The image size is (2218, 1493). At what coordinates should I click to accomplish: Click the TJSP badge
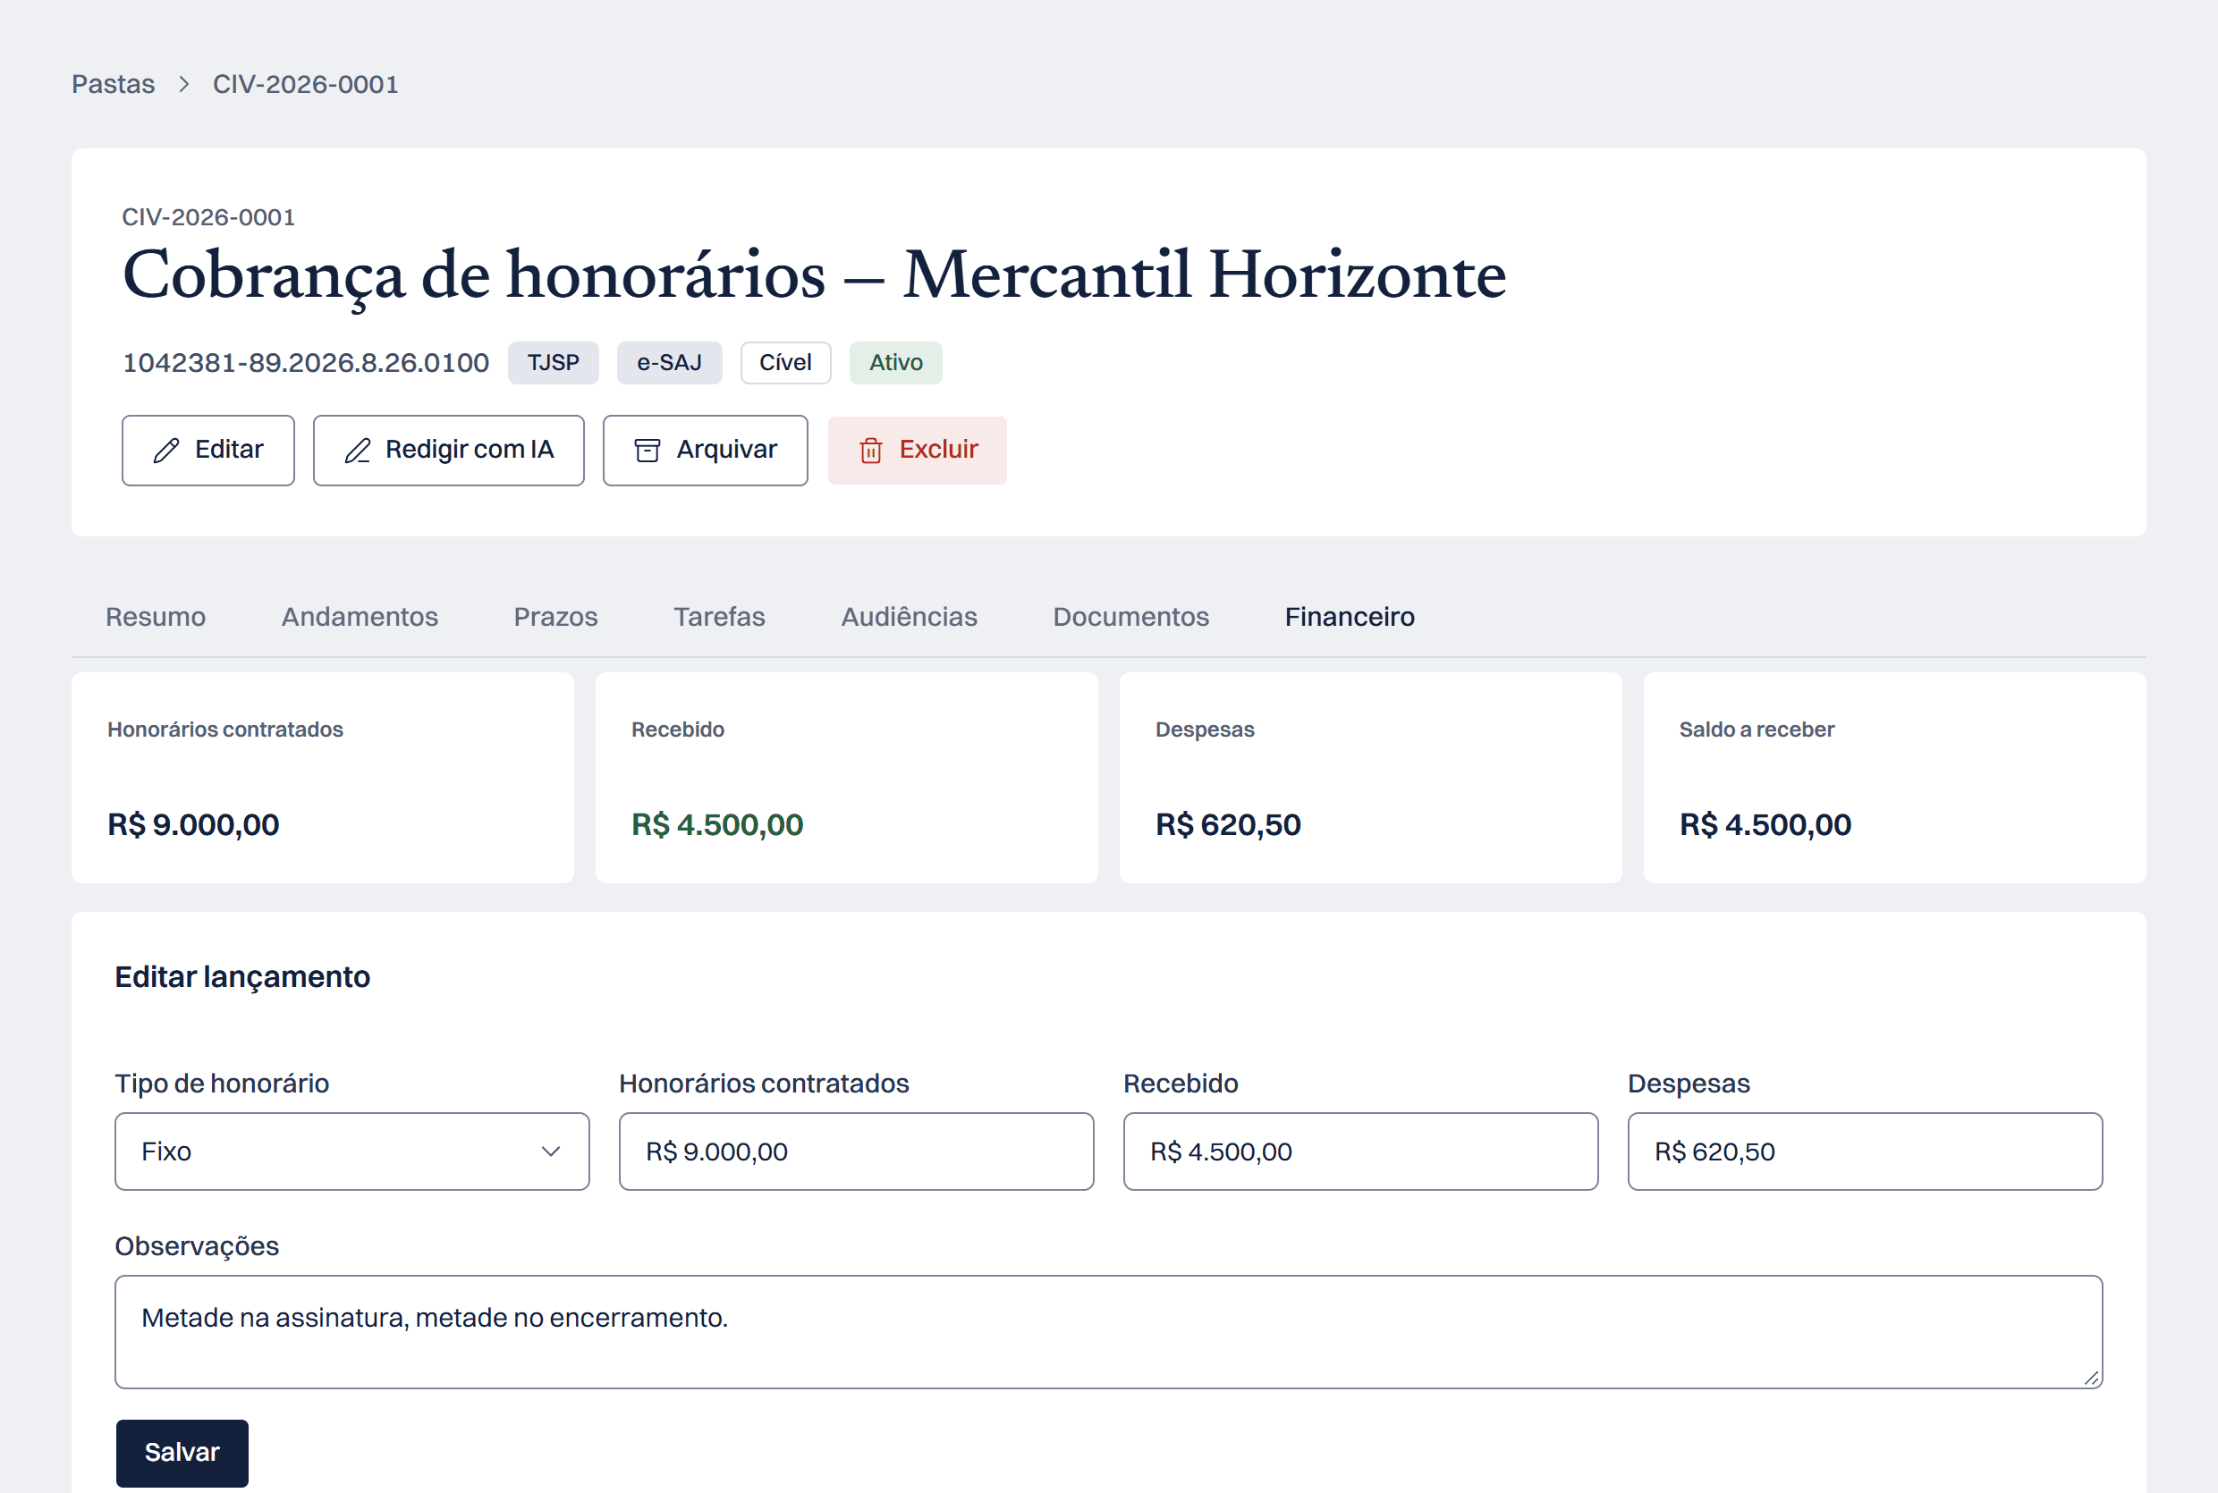(554, 363)
